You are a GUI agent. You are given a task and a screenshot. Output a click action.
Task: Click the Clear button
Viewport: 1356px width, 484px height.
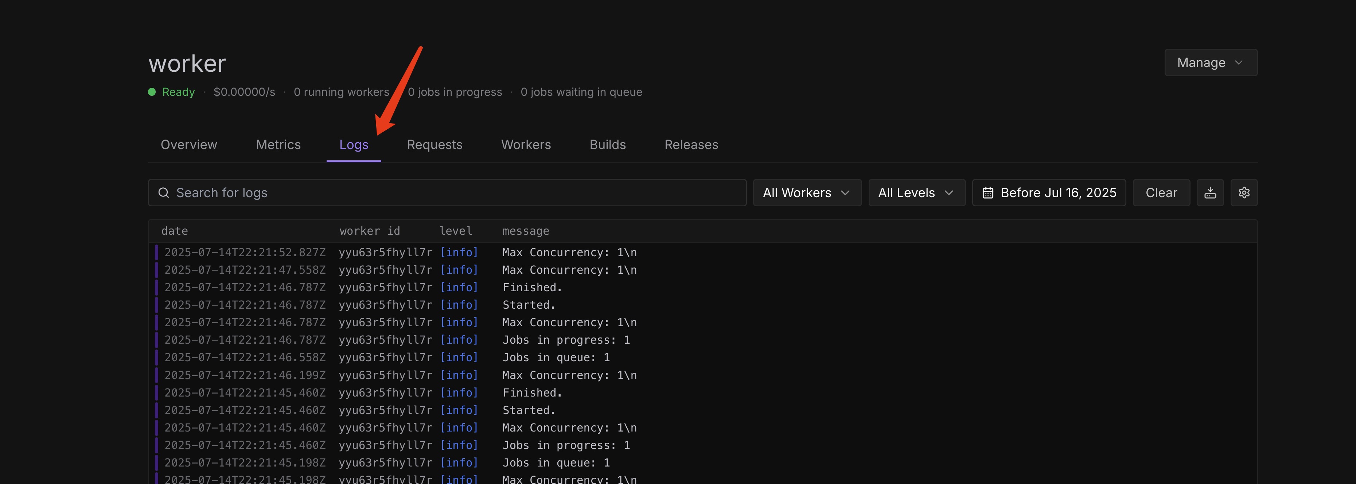[1161, 192]
